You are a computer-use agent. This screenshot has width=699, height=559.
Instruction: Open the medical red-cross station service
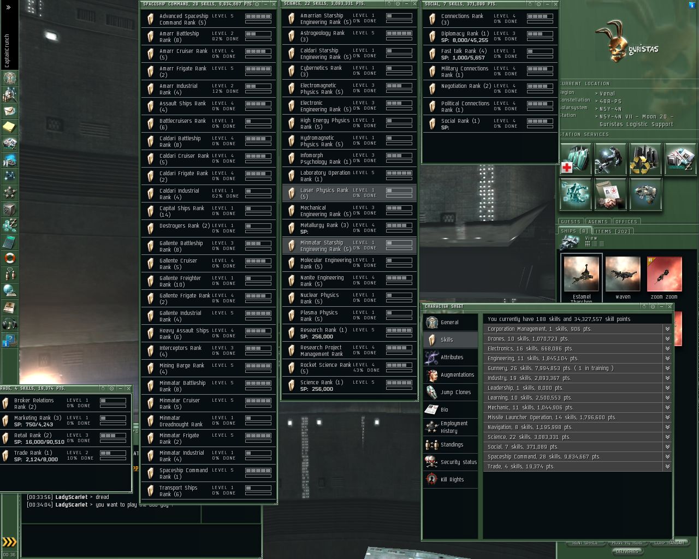tap(576, 159)
